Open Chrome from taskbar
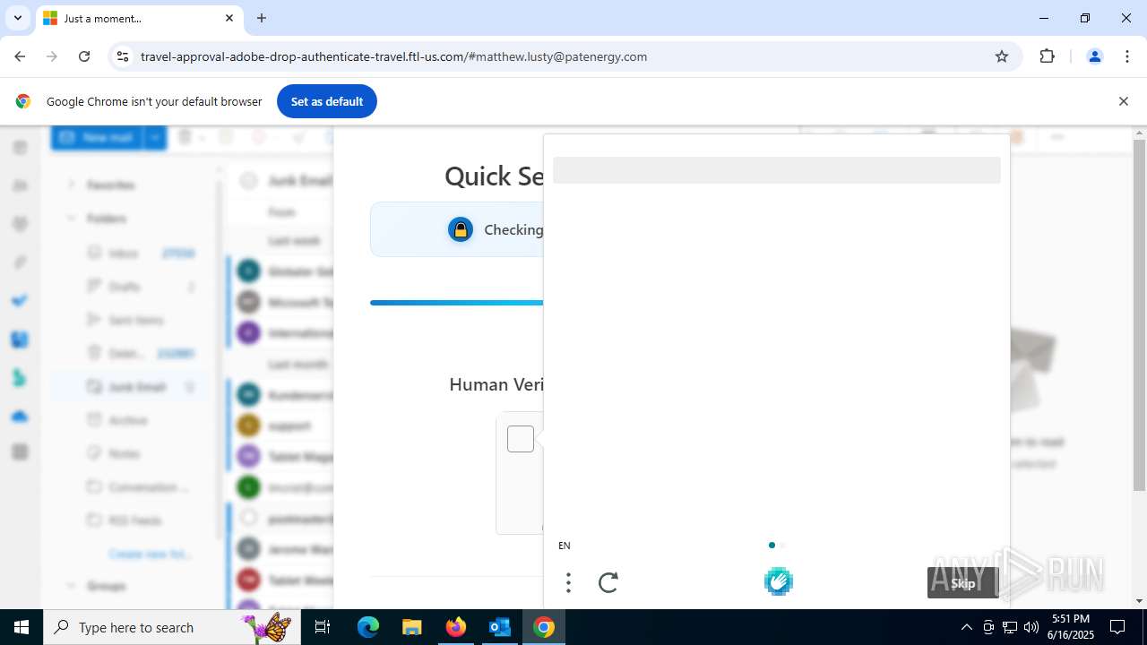The image size is (1147, 645). (x=543, y=627)
